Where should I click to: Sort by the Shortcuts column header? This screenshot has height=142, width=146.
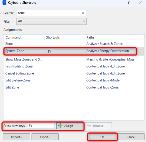(x=65, y=37)
